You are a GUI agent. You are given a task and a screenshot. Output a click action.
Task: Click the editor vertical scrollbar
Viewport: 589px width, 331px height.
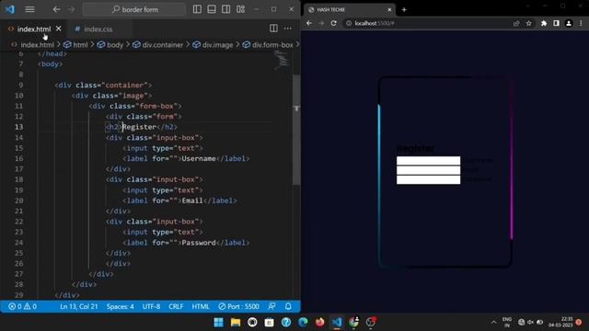click(x=296, y=130)
